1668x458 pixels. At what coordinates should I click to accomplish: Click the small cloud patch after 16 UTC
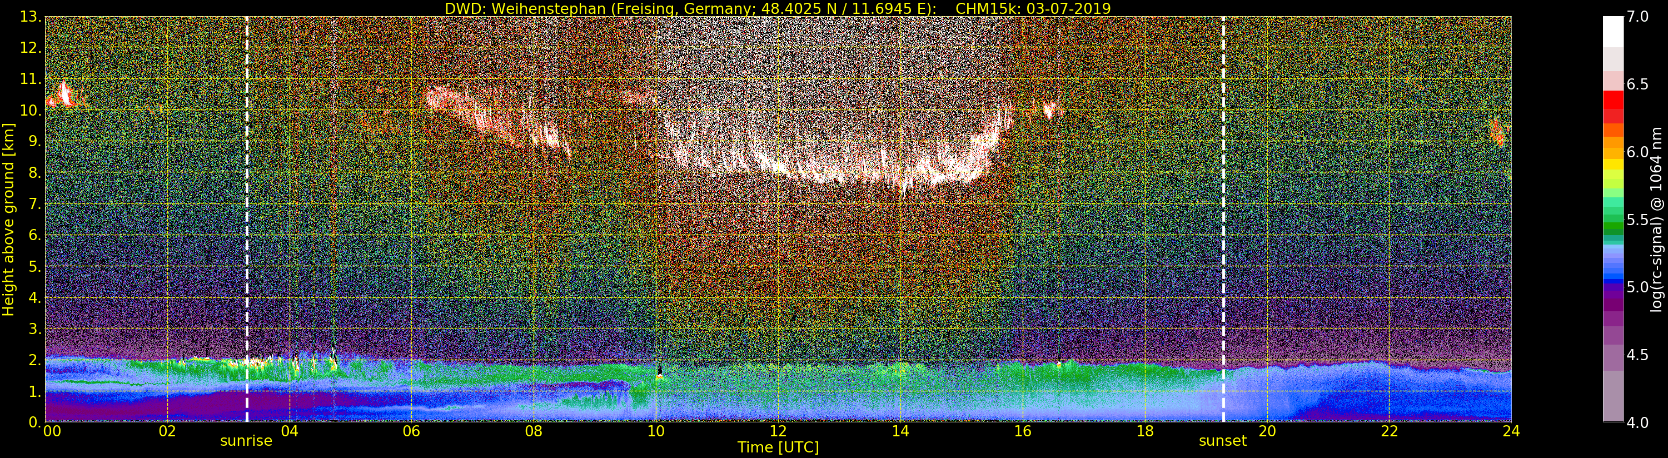click(x=1049, y=110)
